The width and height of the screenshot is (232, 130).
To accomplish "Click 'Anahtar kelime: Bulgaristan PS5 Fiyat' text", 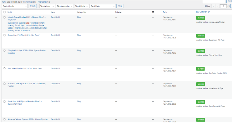I will [x=210, y=40].
